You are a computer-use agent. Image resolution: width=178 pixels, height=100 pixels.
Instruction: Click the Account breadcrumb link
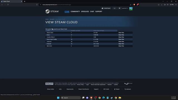pyautogui.click(x=52, y=19)
